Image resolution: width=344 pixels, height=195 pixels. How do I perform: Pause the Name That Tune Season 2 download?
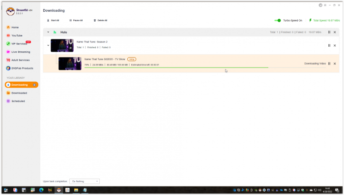pyautogui.click(x=329, y=45)
